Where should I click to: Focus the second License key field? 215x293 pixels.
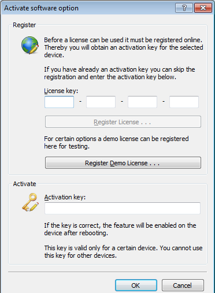(x=101, y=102)
